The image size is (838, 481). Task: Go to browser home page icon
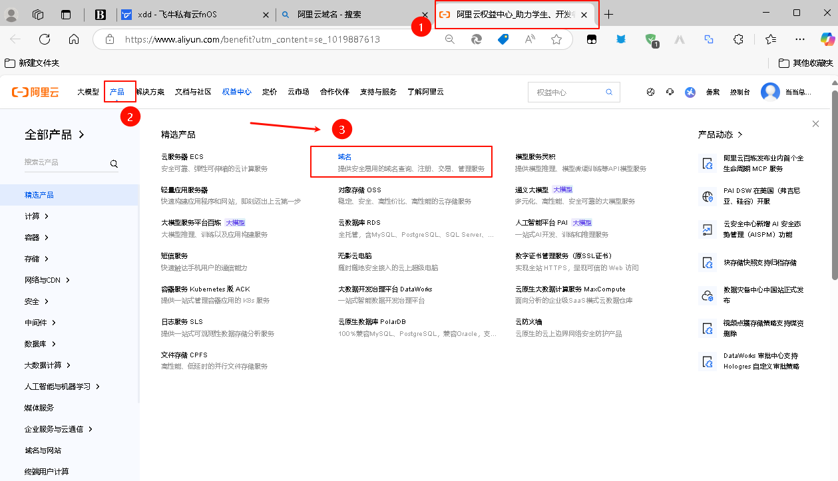pyautogui.click(x=74, y=39)
